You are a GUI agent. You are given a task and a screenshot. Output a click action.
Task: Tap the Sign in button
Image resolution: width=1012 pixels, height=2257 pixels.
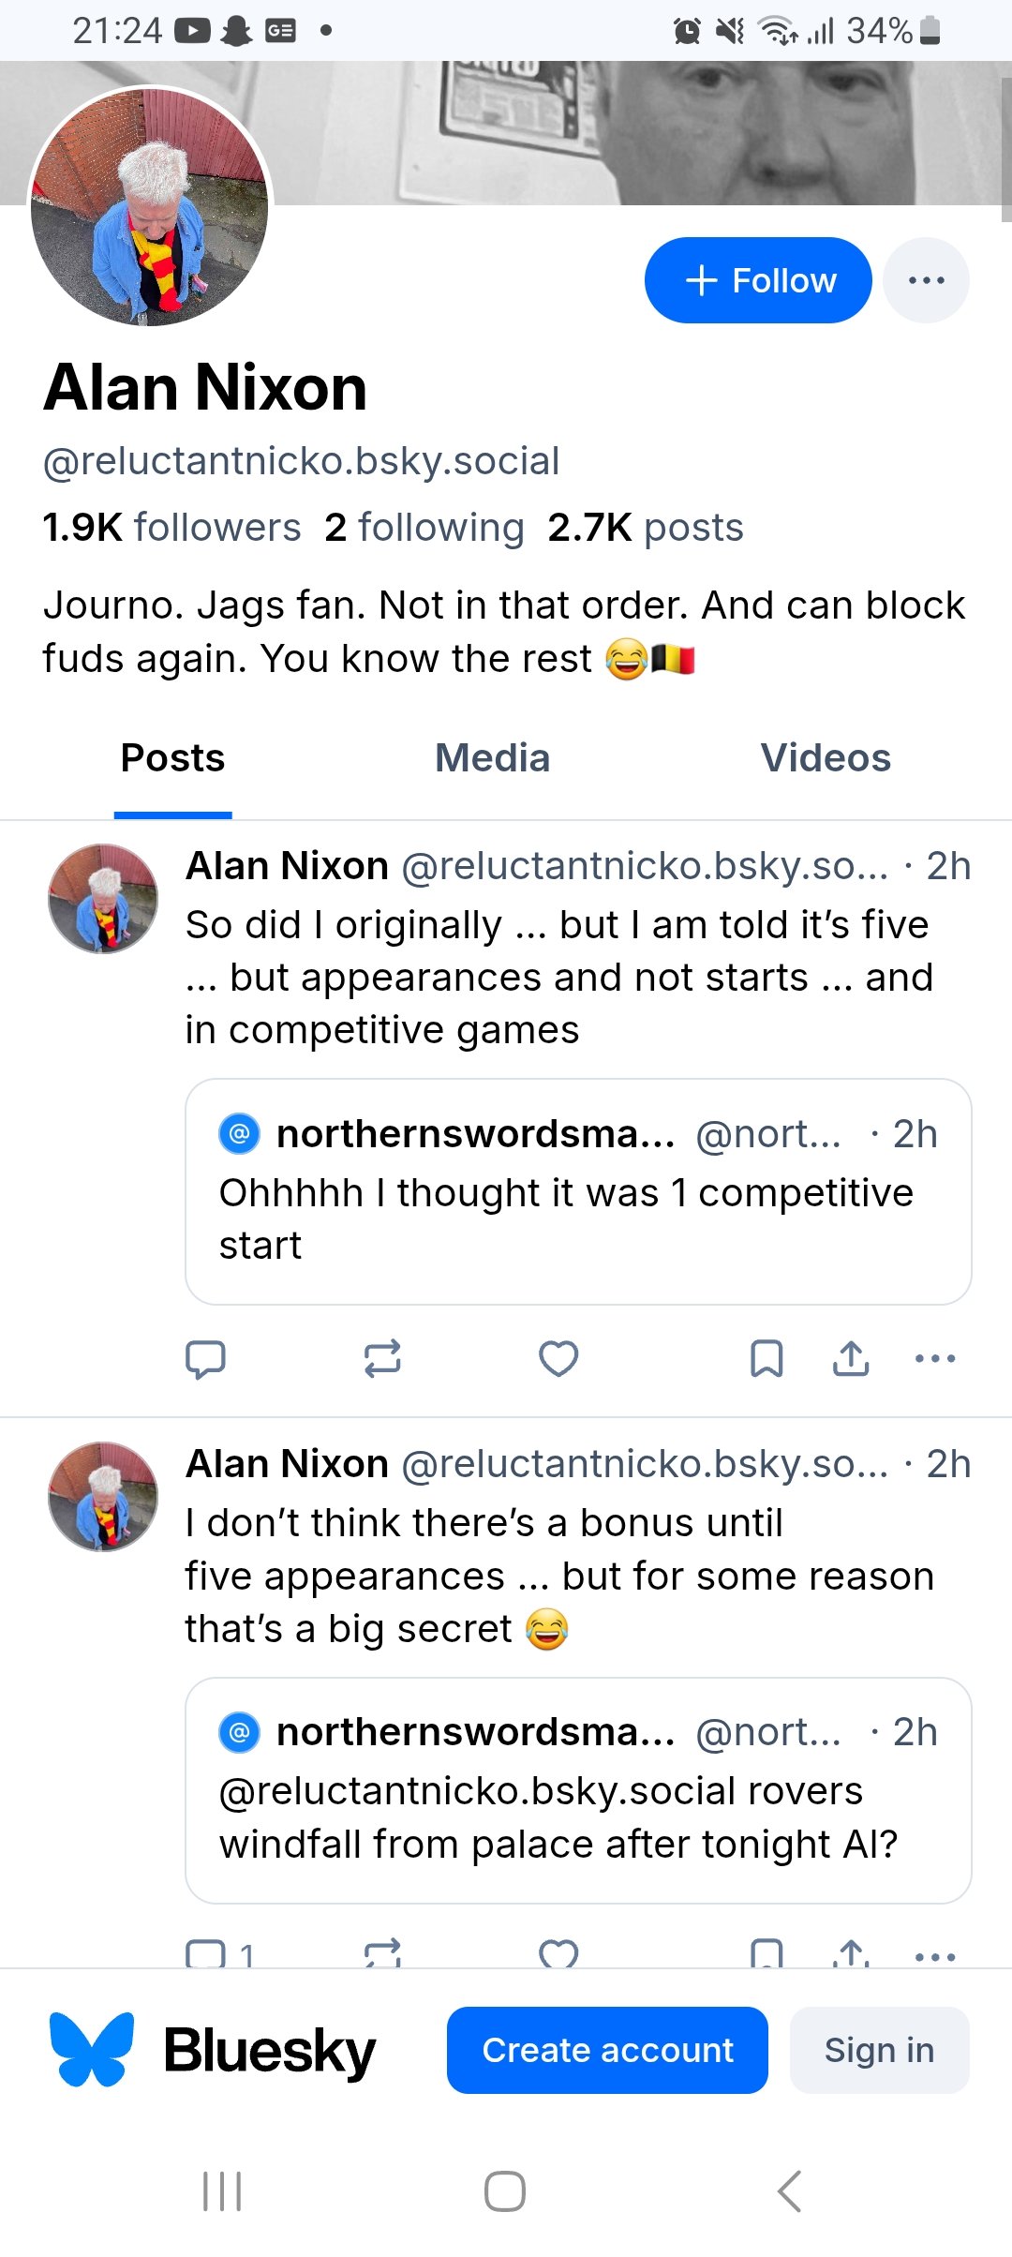coord(879,2050)
